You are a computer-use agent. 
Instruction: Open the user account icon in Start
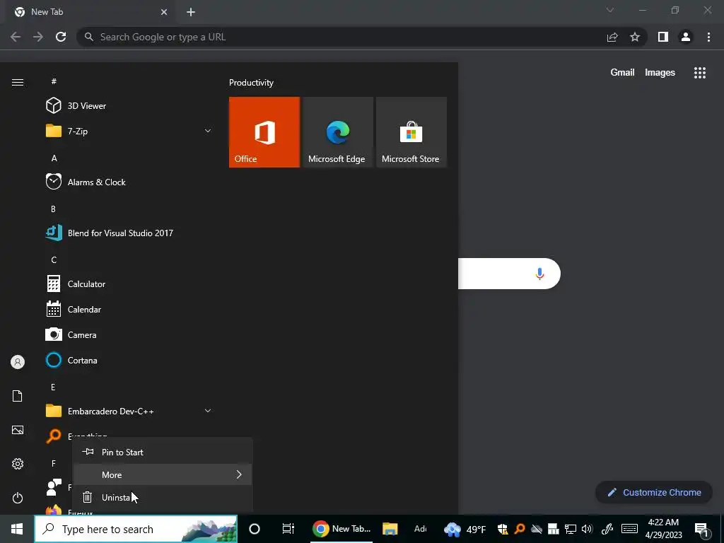(18, 362)
